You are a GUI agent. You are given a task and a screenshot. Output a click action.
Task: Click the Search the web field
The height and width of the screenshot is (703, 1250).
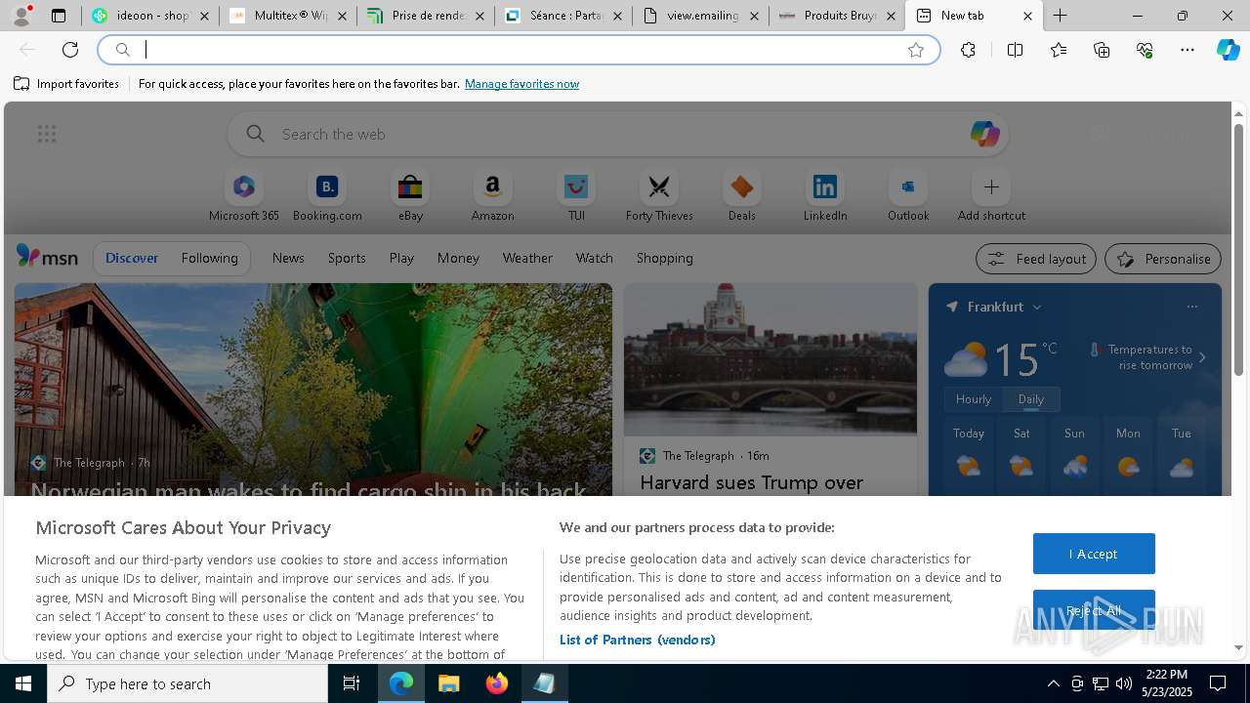(x=617, y=134)
